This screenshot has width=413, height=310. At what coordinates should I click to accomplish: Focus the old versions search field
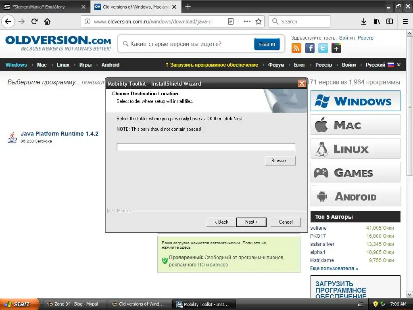(188, 44)
